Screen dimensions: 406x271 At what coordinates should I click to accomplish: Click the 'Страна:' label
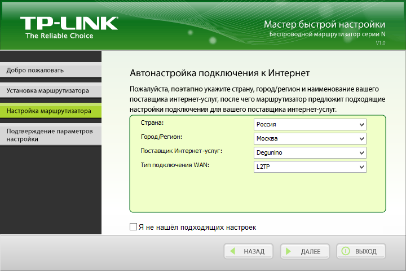[152, 123]
